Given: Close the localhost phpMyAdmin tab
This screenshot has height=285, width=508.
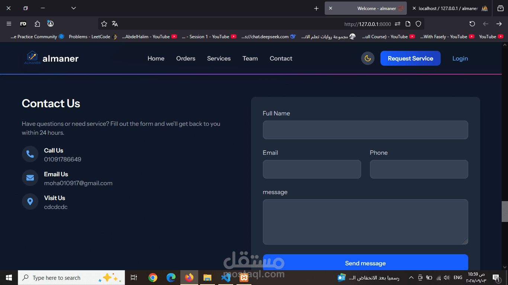Looking at the screenshot, I should (x=414, y=8).
